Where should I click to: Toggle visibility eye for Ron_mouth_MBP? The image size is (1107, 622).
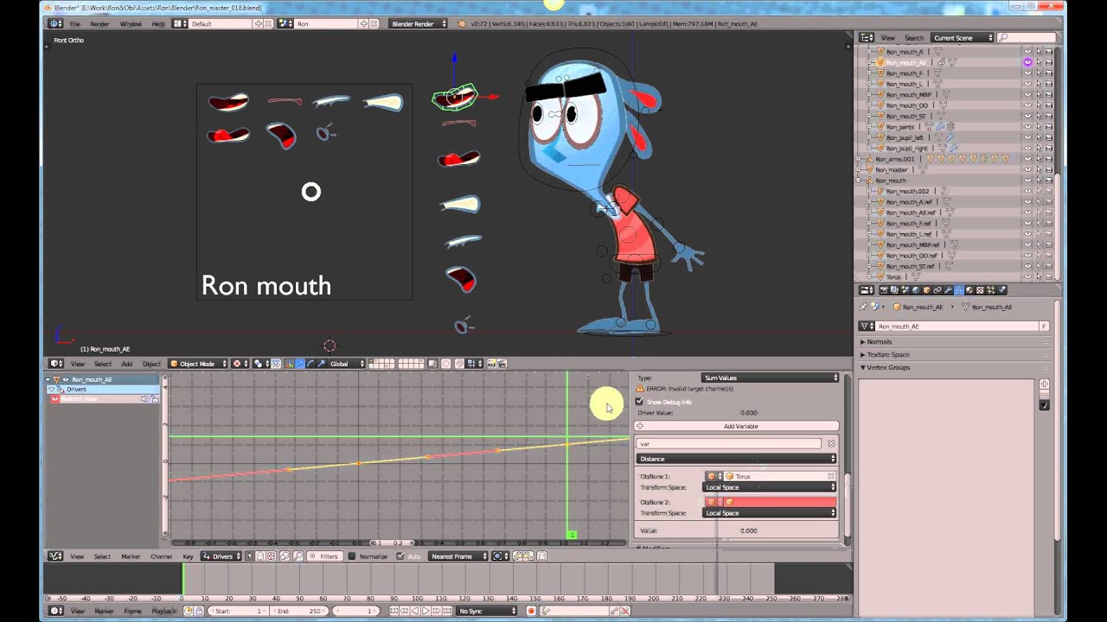[x=1027, y=94]
